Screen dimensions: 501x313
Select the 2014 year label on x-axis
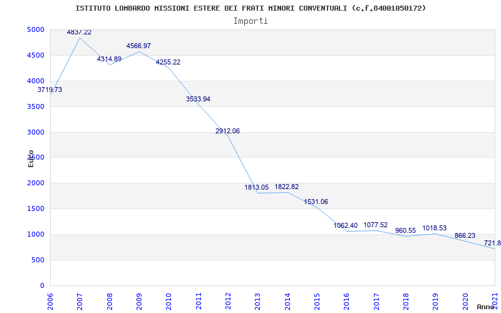(x=287, y=301)
